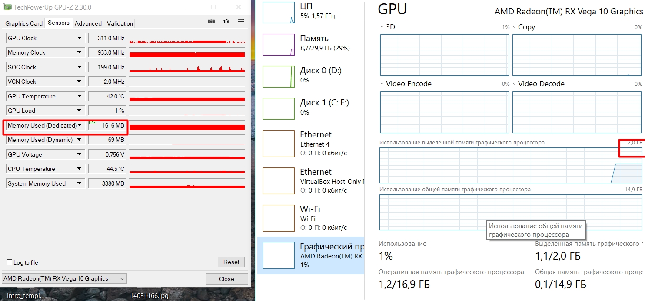The width and height of the screenshot is (645, 301).
Task: Enable the Log to file checkbox
Action: [x=10, y=262]
